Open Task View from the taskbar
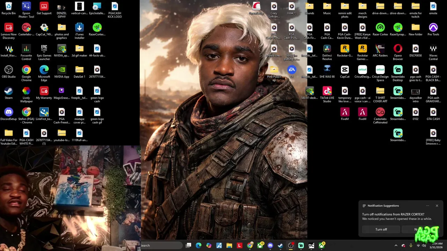The image size is (447, 251). [189, 245]
